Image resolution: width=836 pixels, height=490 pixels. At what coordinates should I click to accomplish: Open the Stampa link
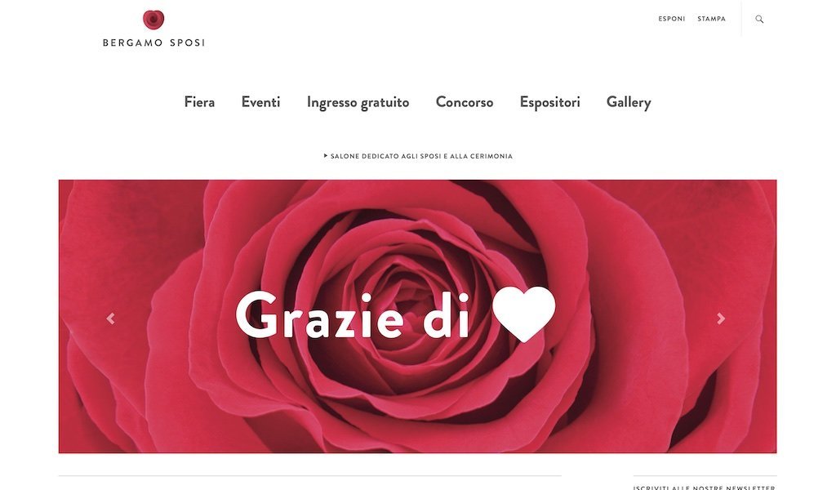711,19
